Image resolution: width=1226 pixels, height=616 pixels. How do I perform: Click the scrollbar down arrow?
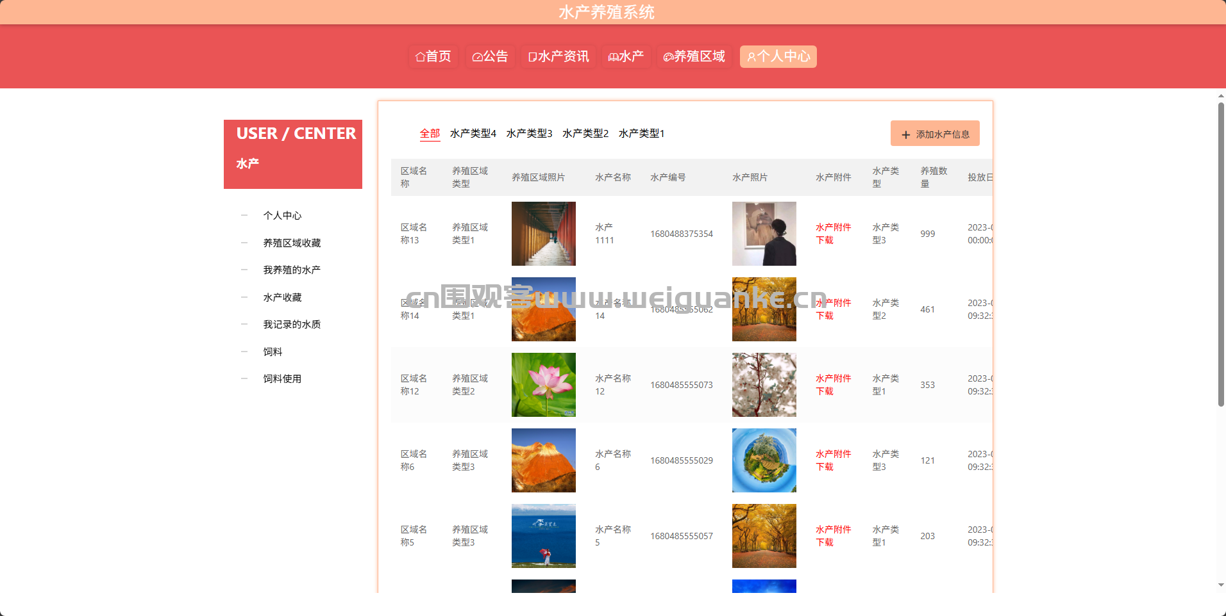click(1221, 585)
